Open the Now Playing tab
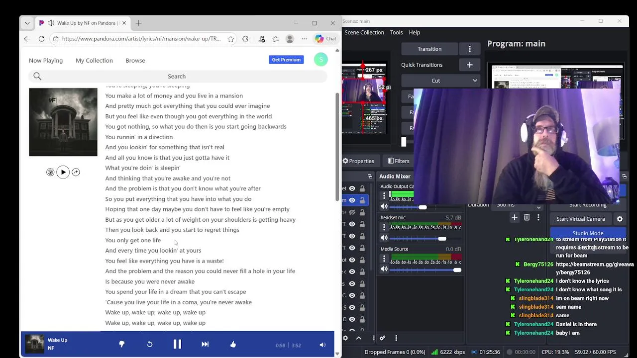The height and width of the screenshot is (358, 637). (x=46, y=60)
